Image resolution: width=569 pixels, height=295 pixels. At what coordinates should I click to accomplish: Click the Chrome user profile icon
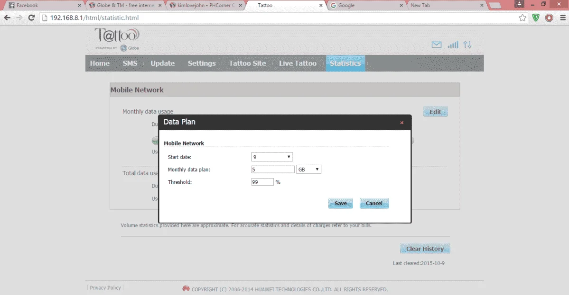pyautogui.click(x=519, y=4)
